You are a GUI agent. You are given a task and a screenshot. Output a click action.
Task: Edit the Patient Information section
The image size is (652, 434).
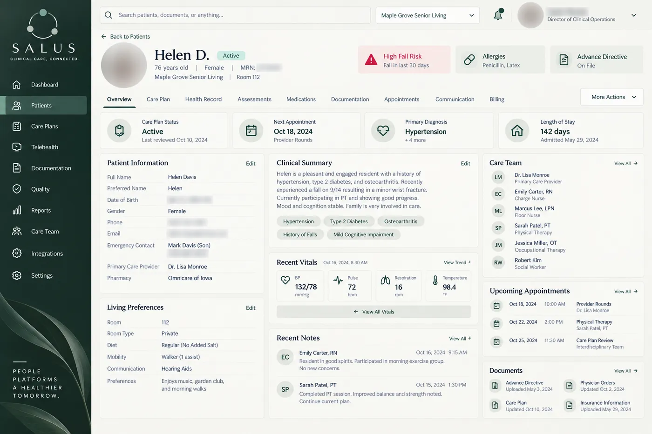[x=251, y=163]
